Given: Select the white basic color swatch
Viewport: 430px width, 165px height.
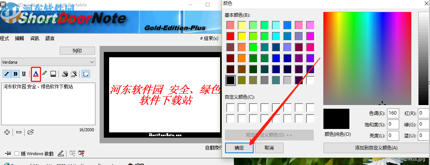Looking at the screenshot, I should point(310,80).
